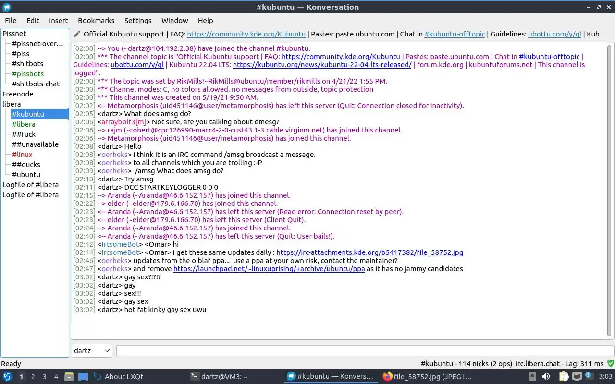This screenshot has height=384, width=615.
Task: Click the pencil icon to edit channel topic
Action: (77, 34)
